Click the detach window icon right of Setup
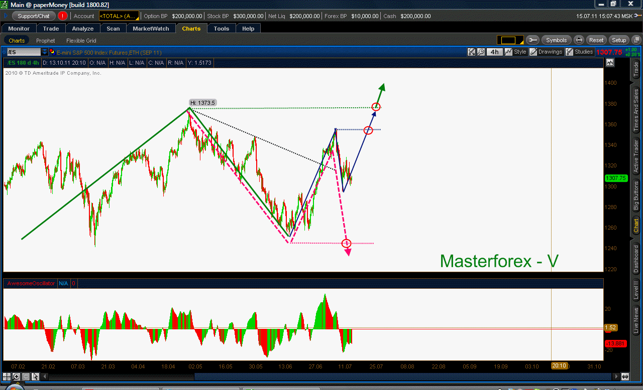Image resolution: width=643 pixels, height=390 pixels. click(635, 40)
